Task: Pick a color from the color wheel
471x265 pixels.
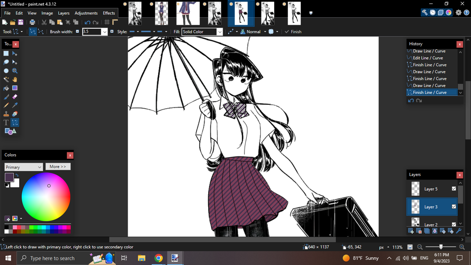Action: pyautogui.click(x=46, y=197)
